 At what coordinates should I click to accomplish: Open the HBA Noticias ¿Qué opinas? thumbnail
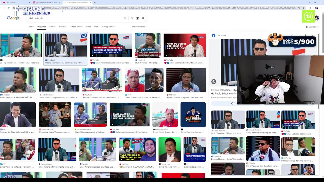(148, 45)
